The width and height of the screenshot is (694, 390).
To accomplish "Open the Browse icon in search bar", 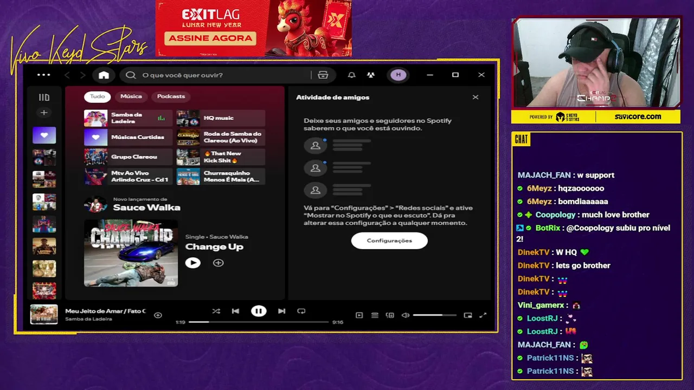I will (323, 75).
